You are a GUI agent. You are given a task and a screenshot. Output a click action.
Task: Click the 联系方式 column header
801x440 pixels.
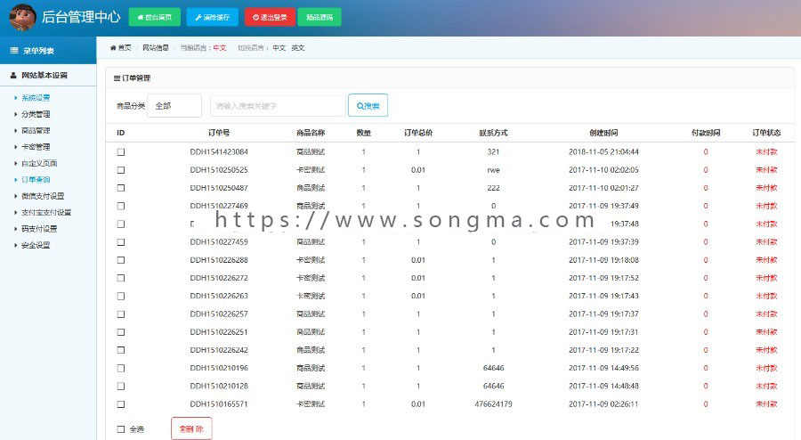[x=493, y=133]
